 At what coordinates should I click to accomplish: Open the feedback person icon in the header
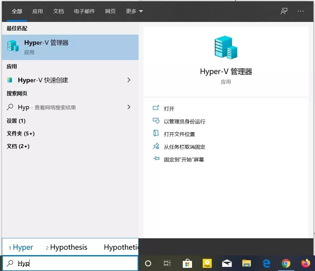tap(284, 11)
